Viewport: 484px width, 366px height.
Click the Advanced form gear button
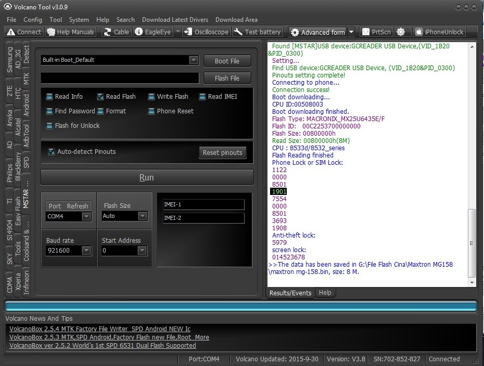pyautogui.click(x=318, y=32)
